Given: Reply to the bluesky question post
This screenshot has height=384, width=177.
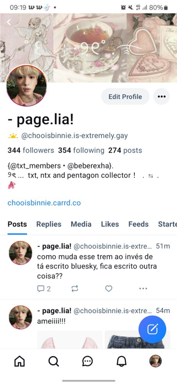Looking at the screenshot, I should tap(44, 289).
